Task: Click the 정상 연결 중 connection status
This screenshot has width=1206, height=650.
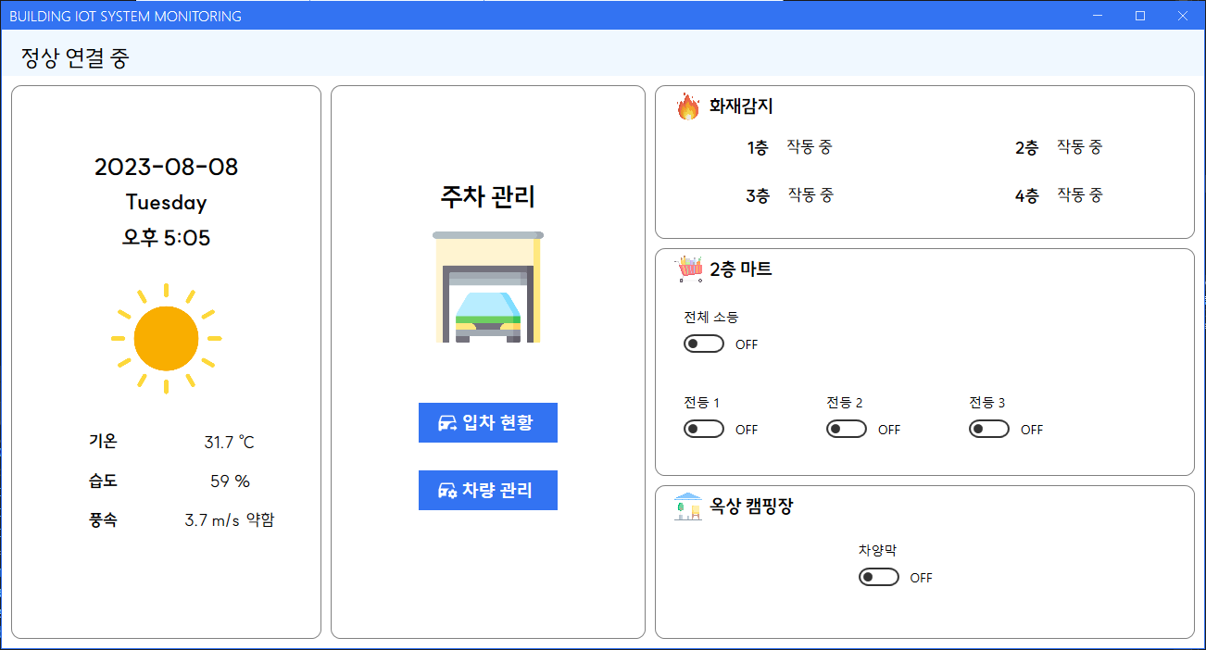Action: [x=75, y=58]
